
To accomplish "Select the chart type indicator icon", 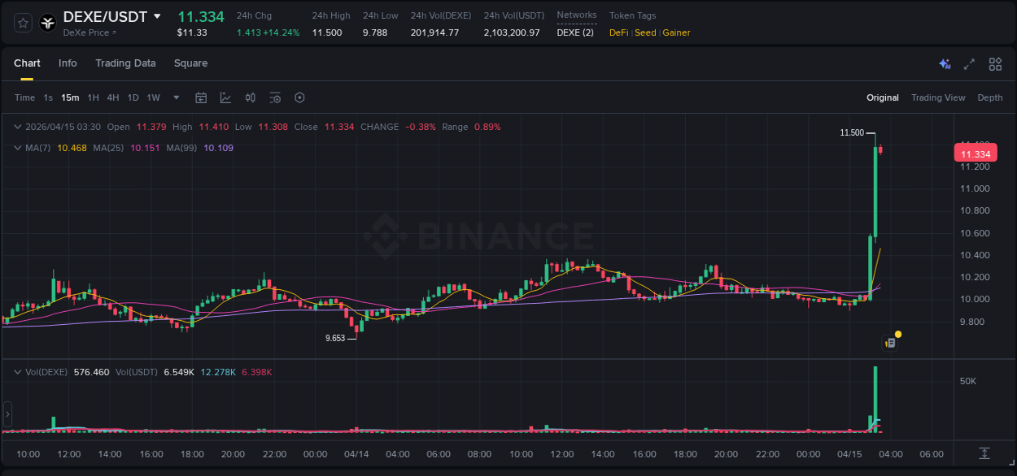I will click(224, 97).
